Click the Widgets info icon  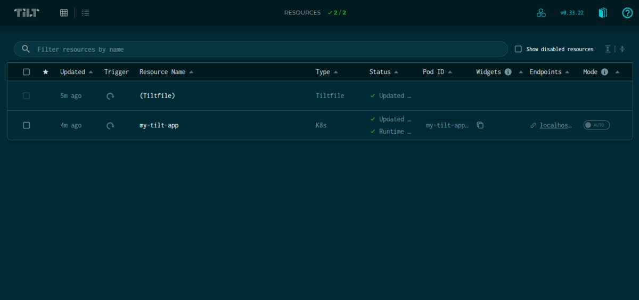click(508, 72)
